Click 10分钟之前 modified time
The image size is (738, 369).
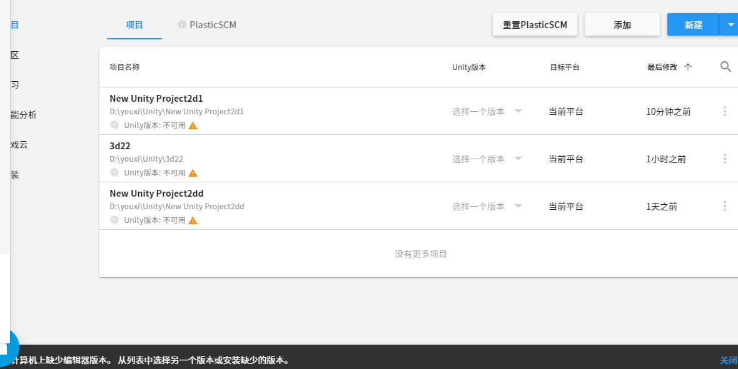(x=669, y=112)
